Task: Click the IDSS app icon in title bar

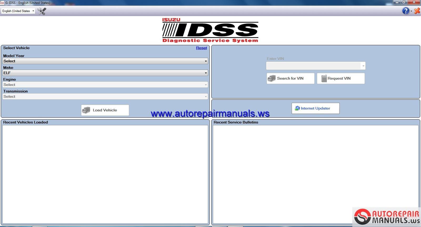Action: pyautogui.click(x=2, y=3)
